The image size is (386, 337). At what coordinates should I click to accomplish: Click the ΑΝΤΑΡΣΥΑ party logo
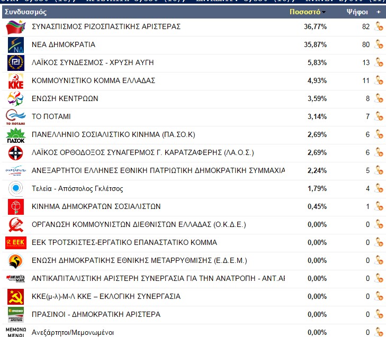[x=16, y=278]
